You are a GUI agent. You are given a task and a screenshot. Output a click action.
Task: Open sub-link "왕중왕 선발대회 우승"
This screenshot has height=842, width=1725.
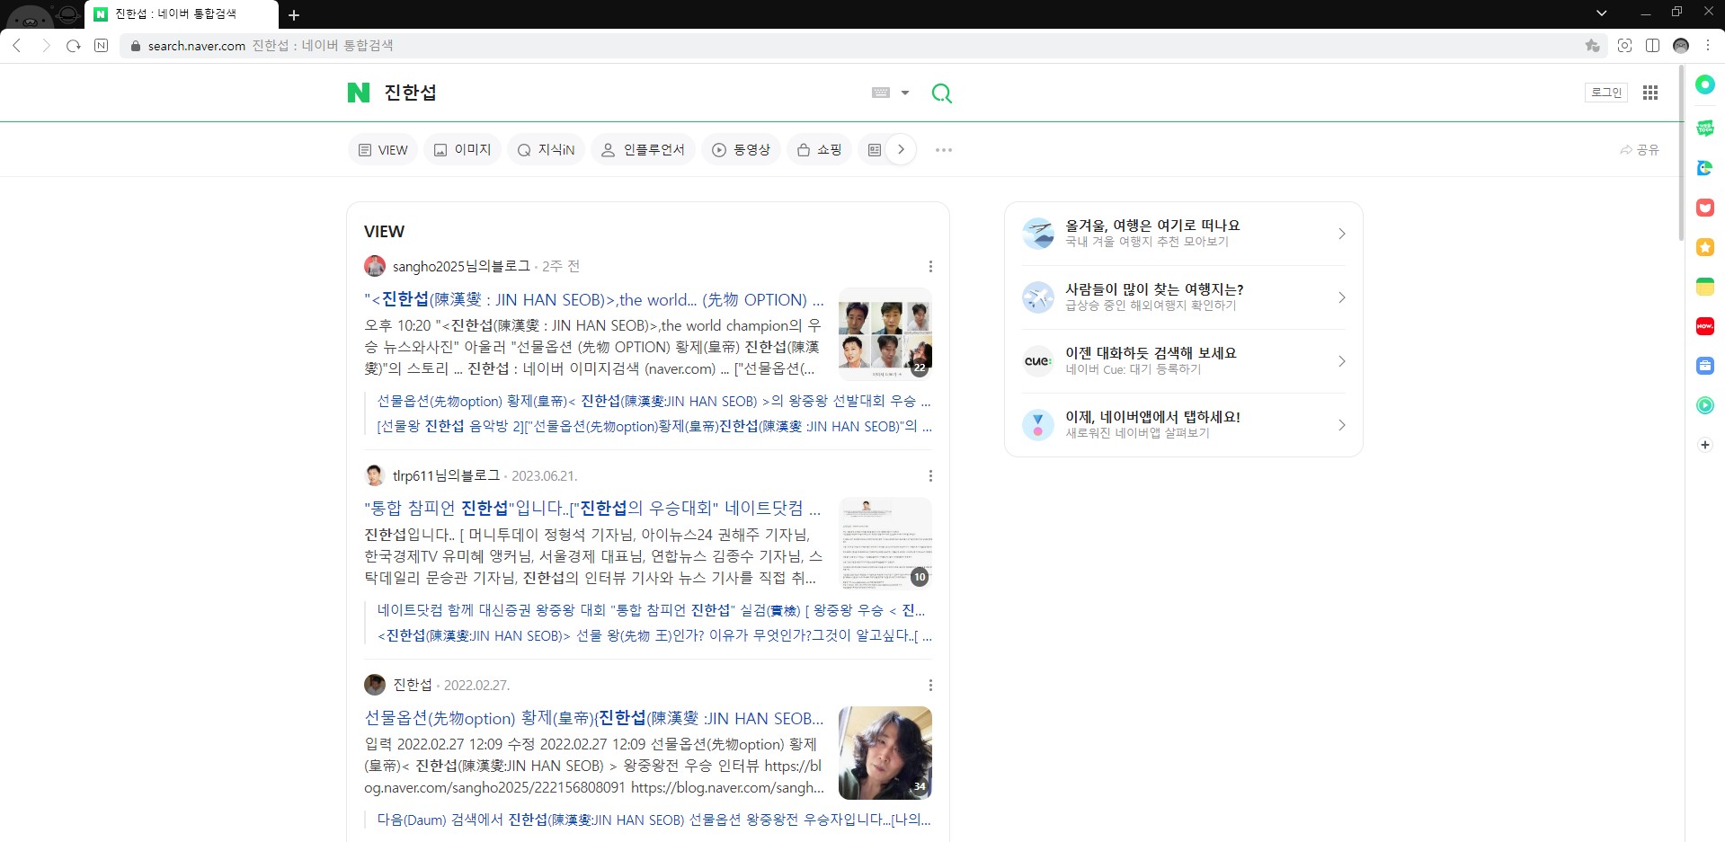654,401
